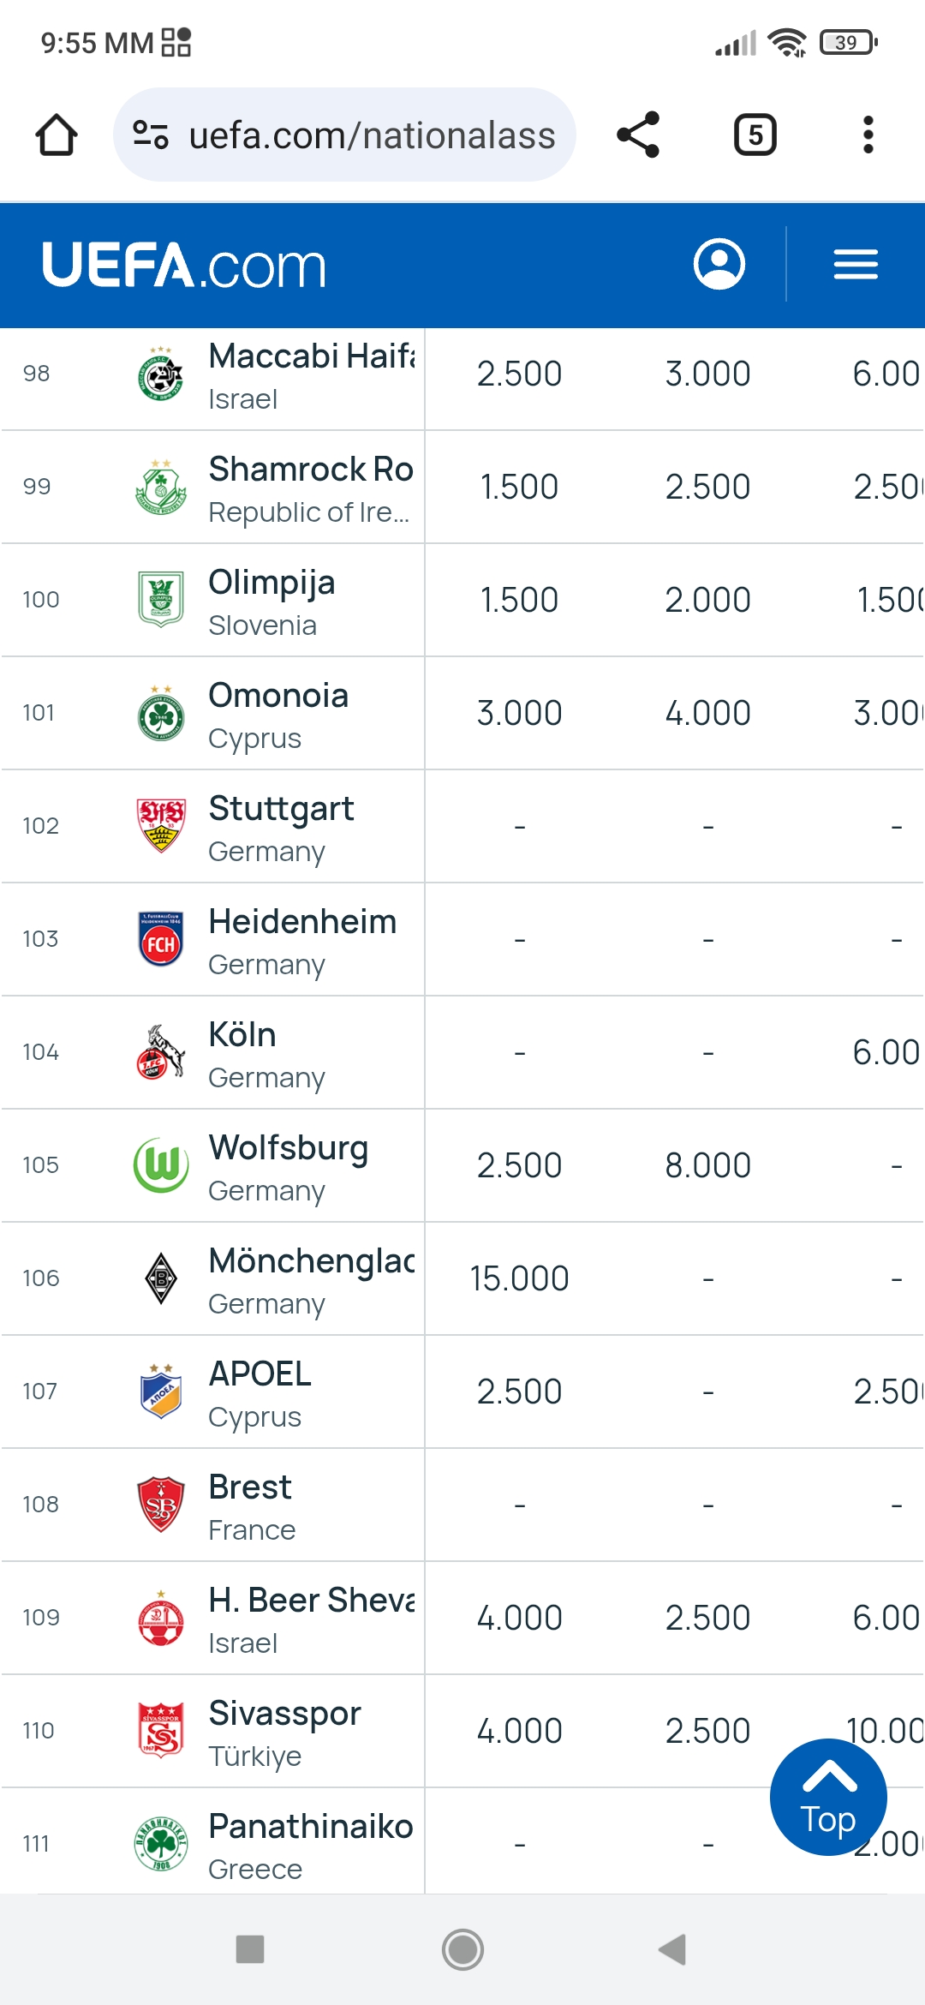Tap the Android back navigation button

click(x=673, y=1949)
